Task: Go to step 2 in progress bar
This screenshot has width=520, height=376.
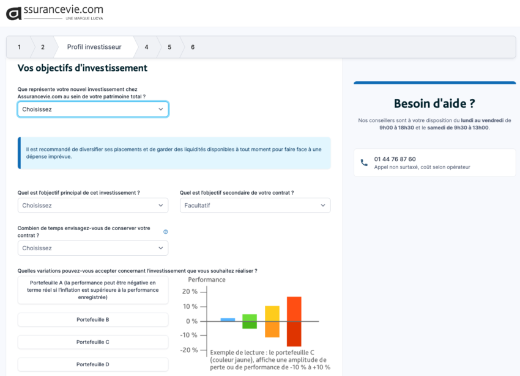Action: click(x=42, y=47)
